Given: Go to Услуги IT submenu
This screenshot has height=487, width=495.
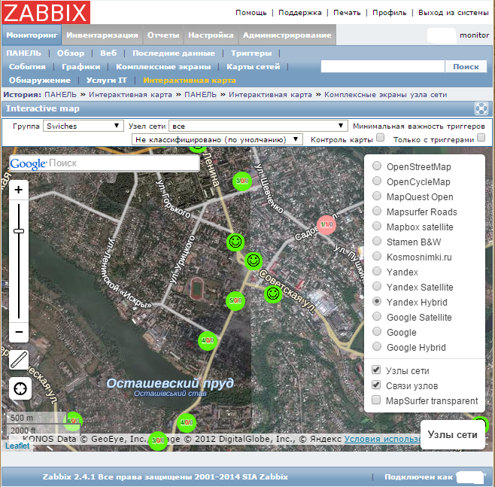Looking at the screenshot, I should 106,81.
